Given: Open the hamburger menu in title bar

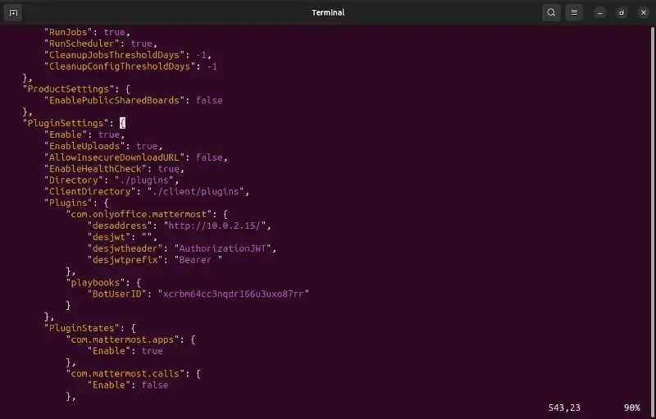Looking at the screenshot, I should point(575,12).
